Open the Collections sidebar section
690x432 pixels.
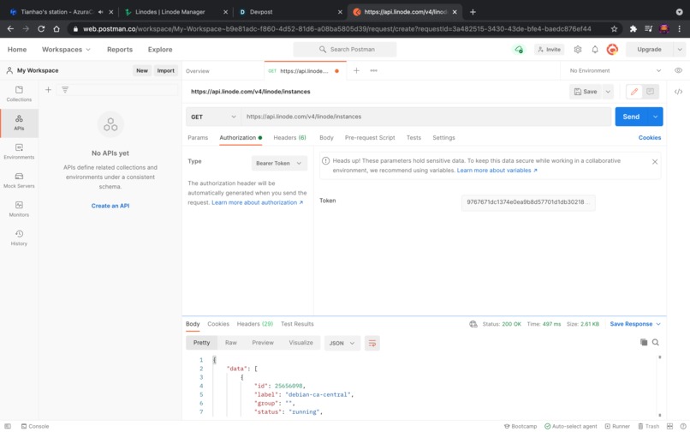19,94
